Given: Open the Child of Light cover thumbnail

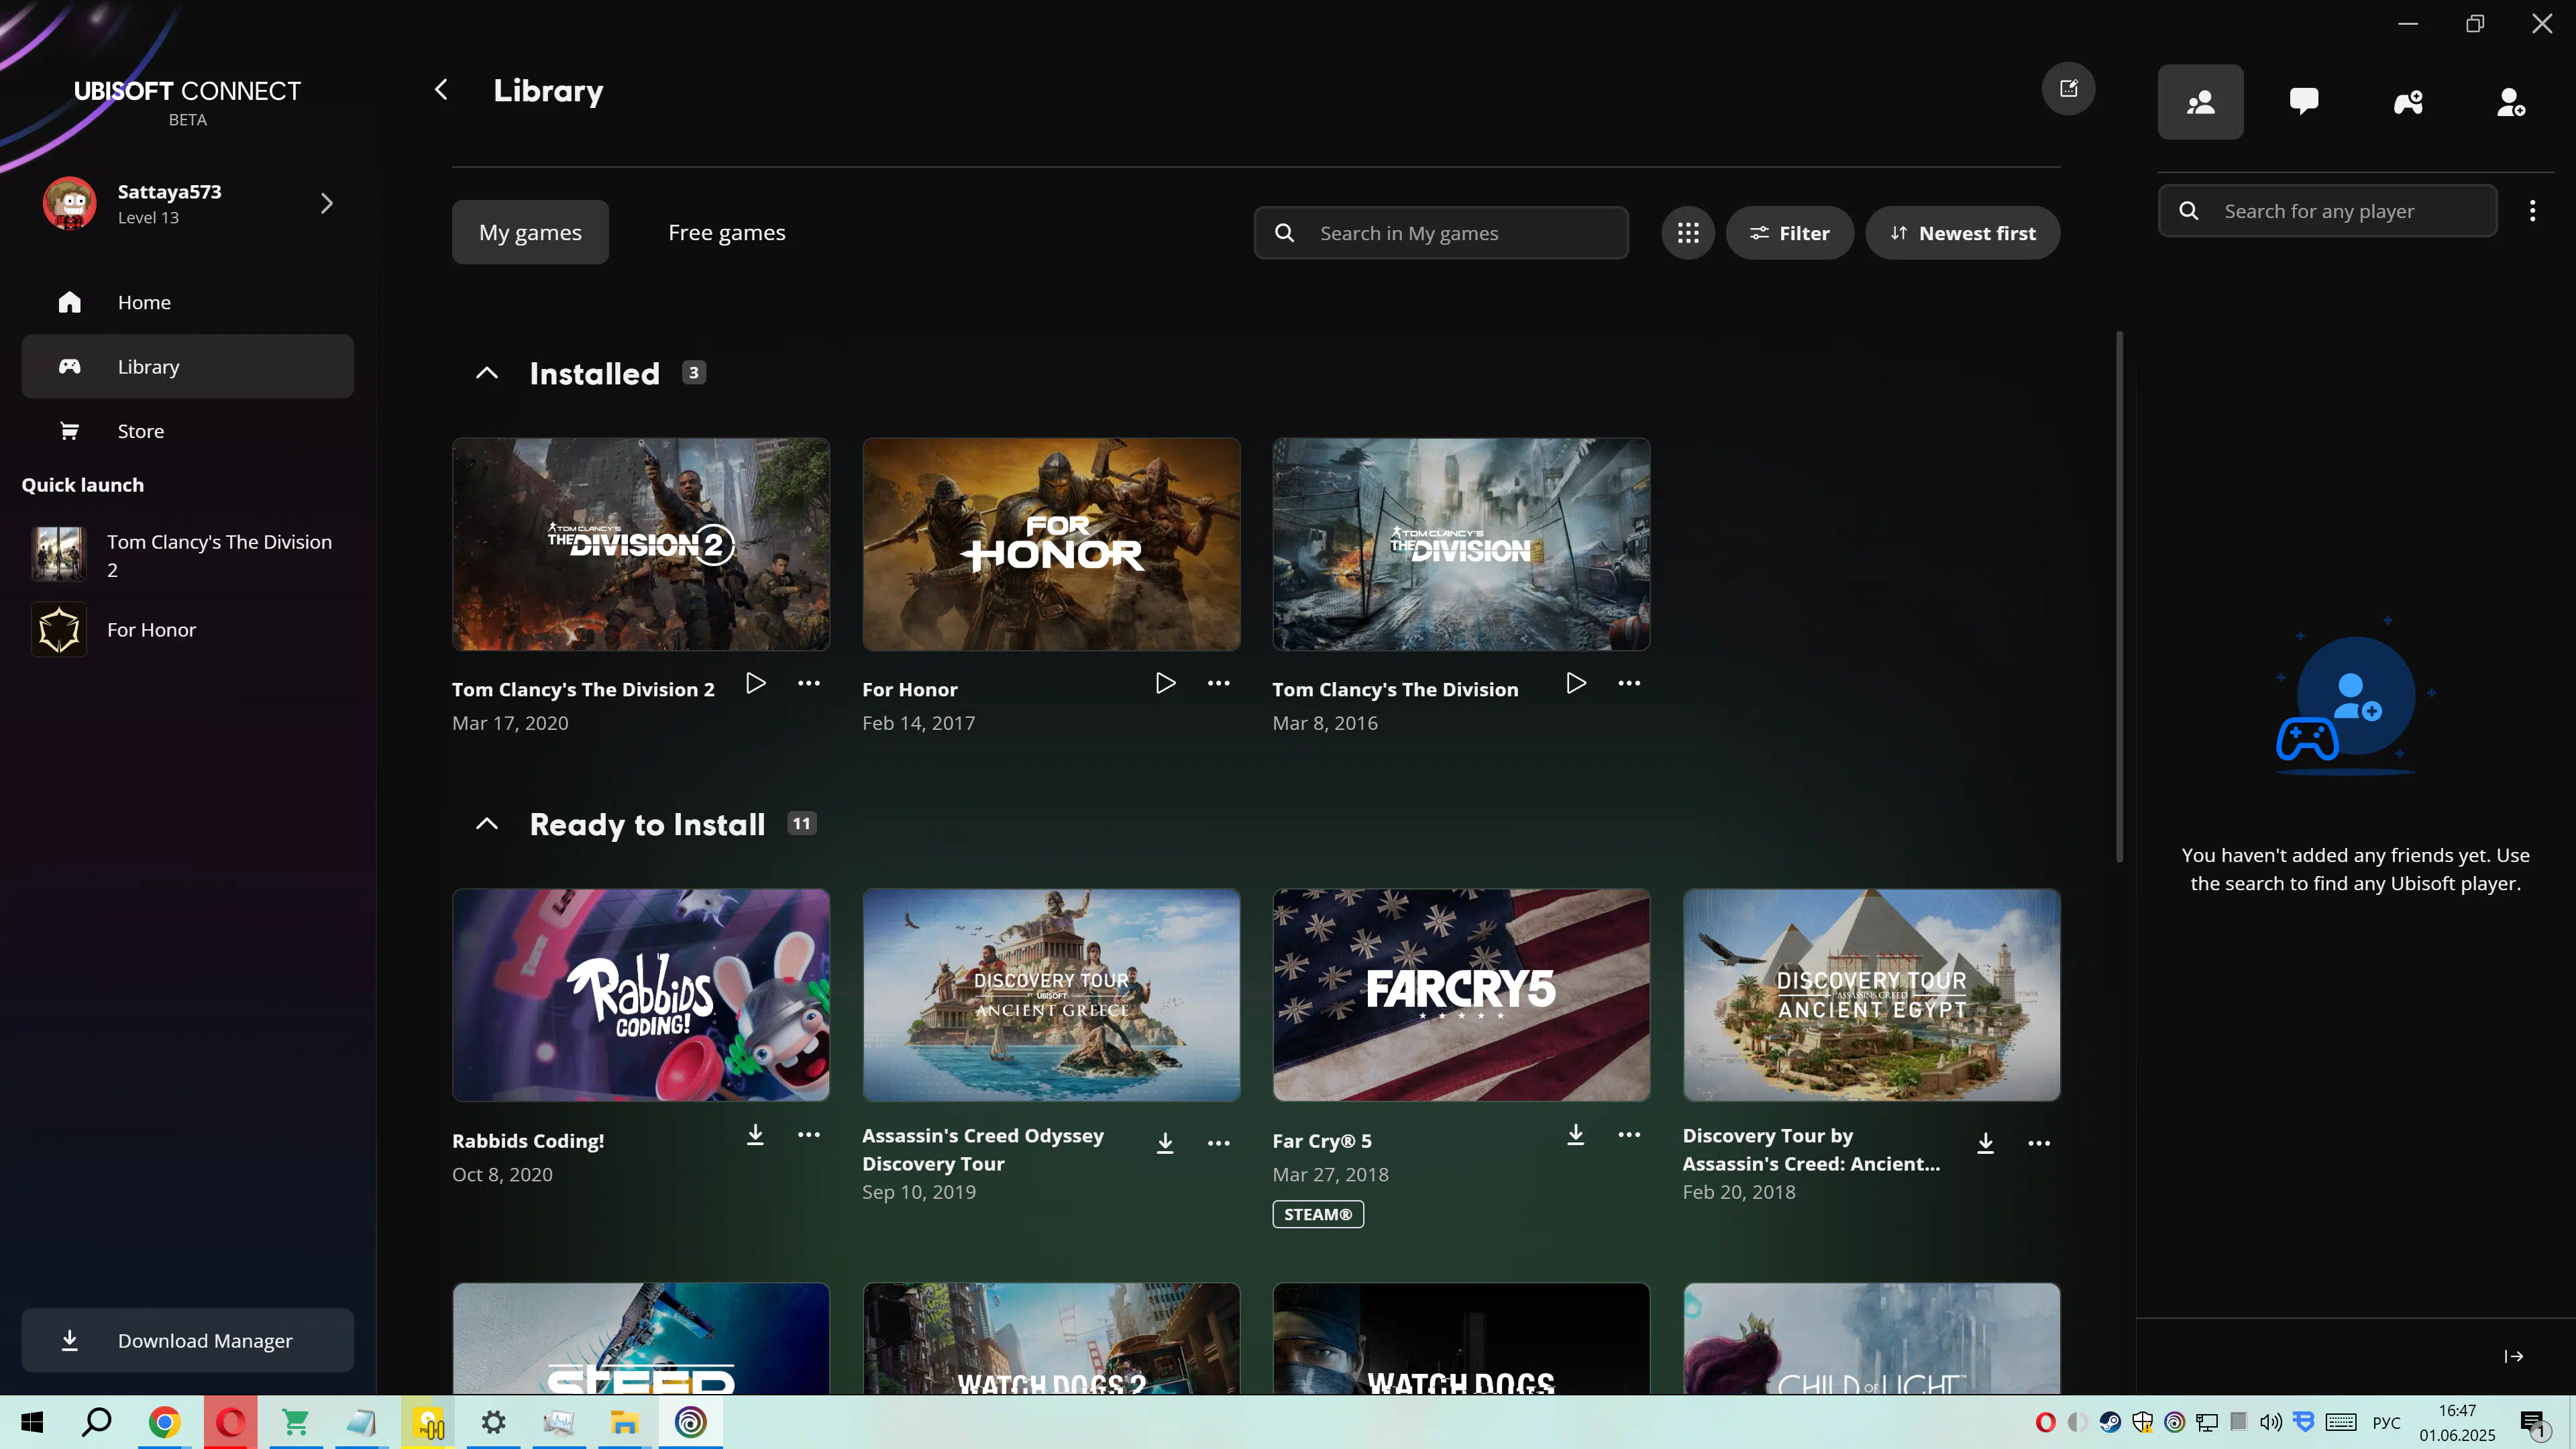Looking at the screenshot, I should (1871, 1338).
